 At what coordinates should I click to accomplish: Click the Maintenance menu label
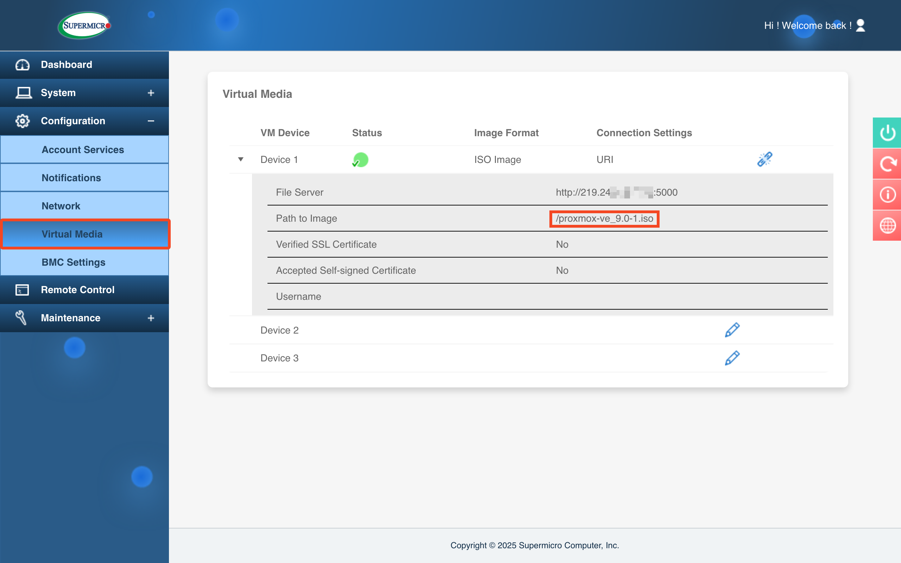[70, 318]
